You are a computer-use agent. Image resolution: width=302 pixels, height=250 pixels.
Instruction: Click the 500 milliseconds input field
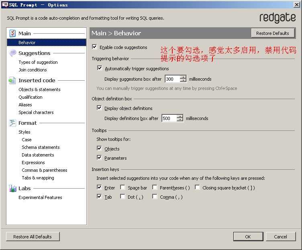pyautogui.click(x=169, y=118)
